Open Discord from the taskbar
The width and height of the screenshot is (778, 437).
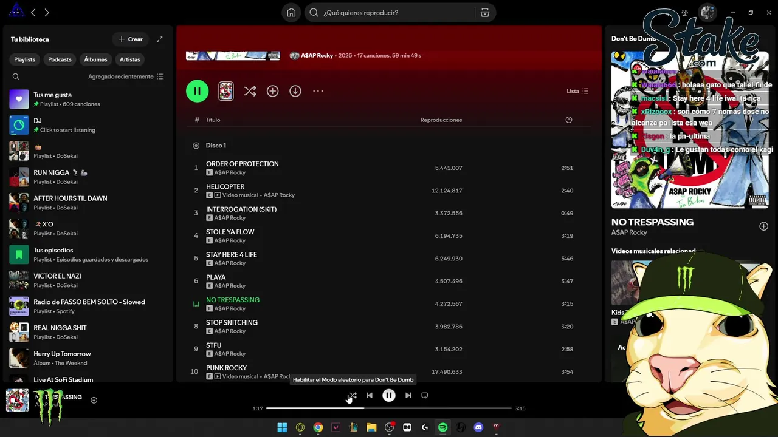coord(478,427)
